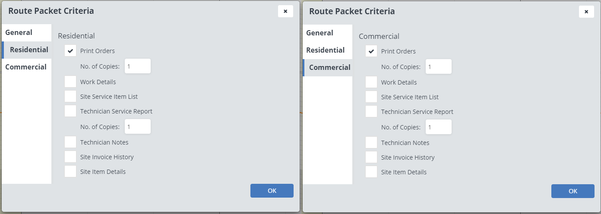Tick Technician Notes under Commercial
The height and width of the screenshot is (214, 601).
pos(371,142)
